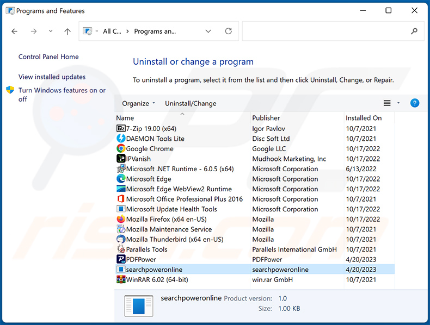The height and width of the screenshot is (325, 430).
Task: Select Mozilla Firefox (x64 en-US) entry
Action: pos(166,220)
